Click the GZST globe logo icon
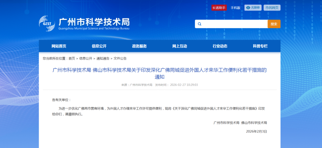 [47, 23]
